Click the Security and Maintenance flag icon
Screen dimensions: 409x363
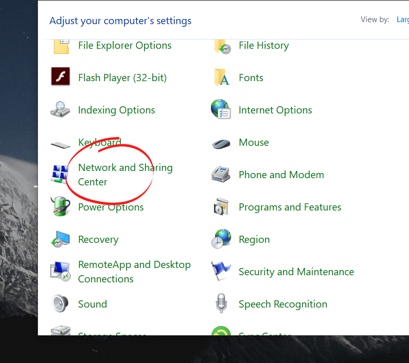[x=221, y=272]
